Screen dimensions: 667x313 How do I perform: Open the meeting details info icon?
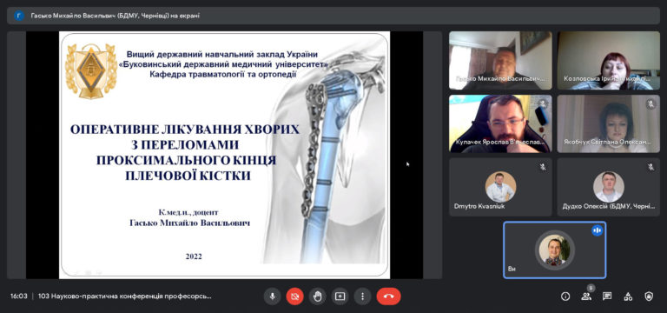point(565,296)
